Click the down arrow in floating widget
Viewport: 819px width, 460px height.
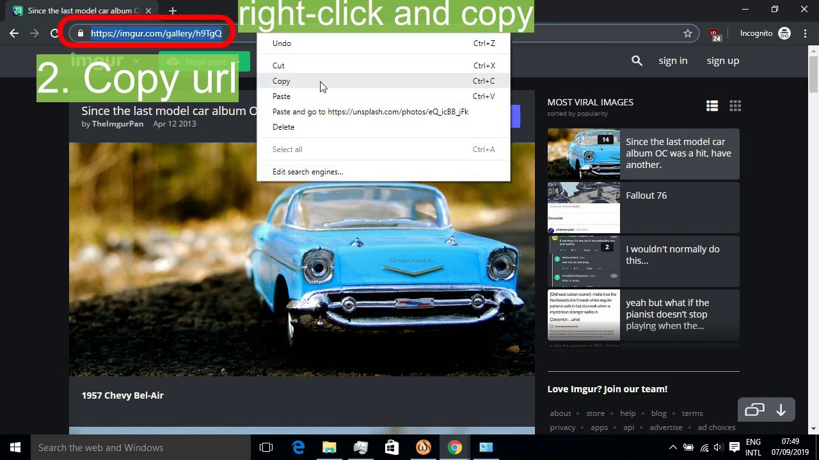[x=781, y=410]
